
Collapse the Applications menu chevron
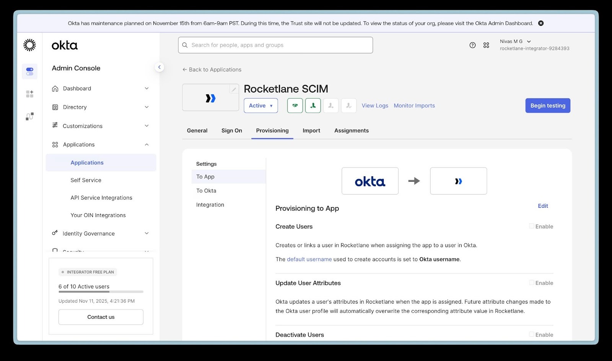tap(146, 145)
